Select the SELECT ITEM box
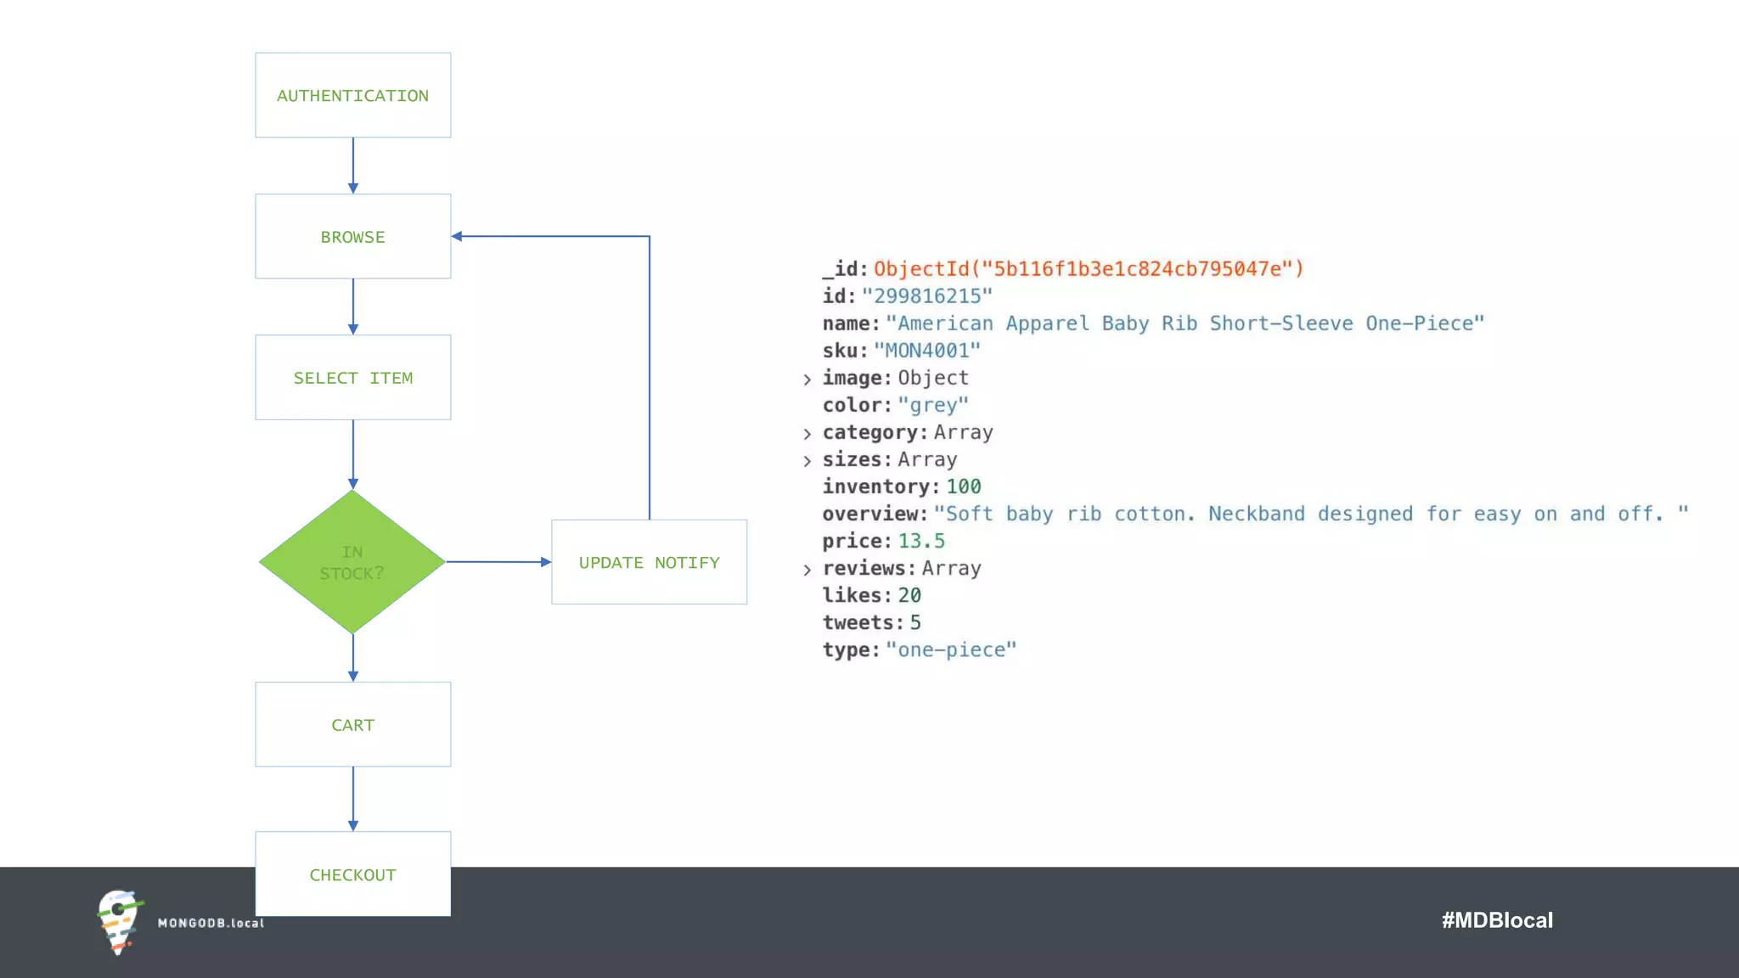The width and height of the screenshot is (1739, 978). [352, 378]
